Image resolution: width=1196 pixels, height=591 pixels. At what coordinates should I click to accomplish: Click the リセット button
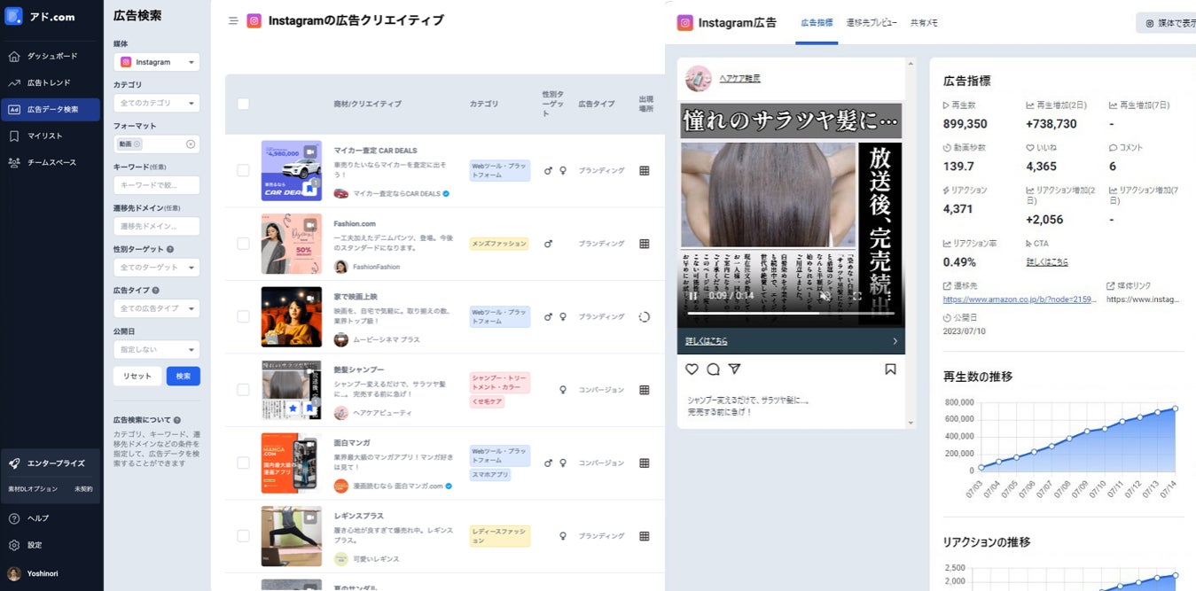(137, 376)
